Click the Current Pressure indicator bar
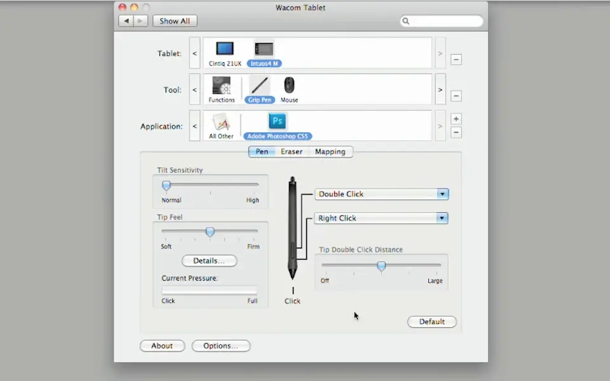The image size is (610, 381). tap(209, 291)
